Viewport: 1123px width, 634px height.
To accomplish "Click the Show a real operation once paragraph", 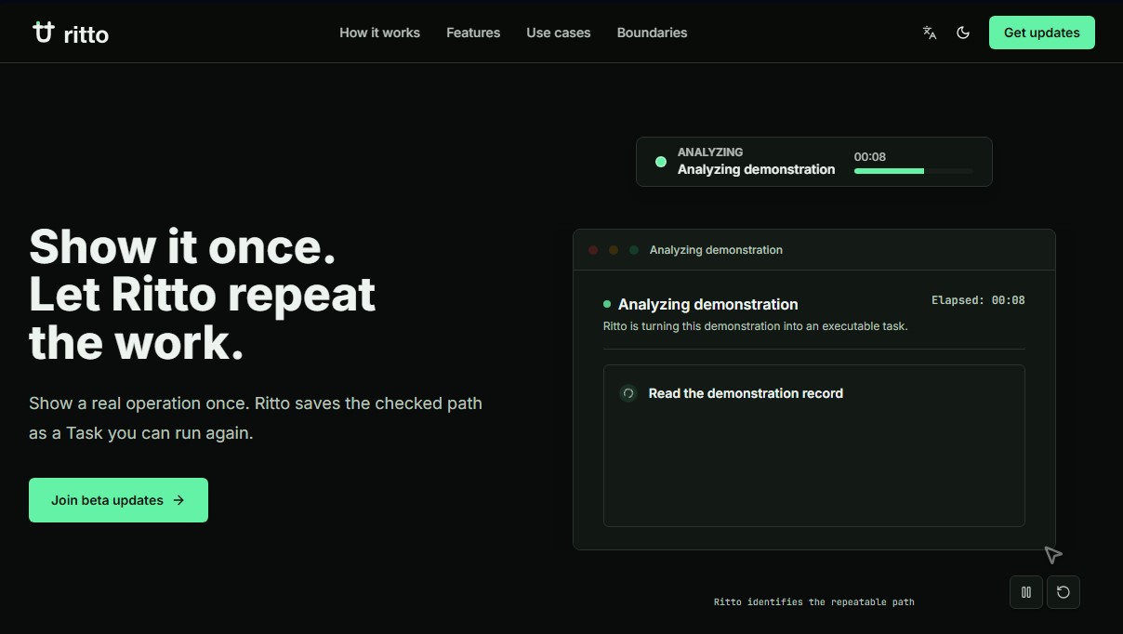I will coord(256,418).
